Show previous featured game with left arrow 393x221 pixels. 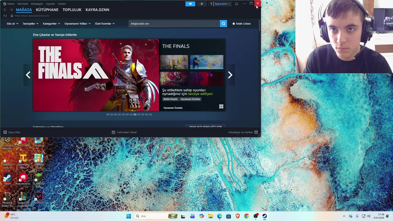tap(28, 75)
